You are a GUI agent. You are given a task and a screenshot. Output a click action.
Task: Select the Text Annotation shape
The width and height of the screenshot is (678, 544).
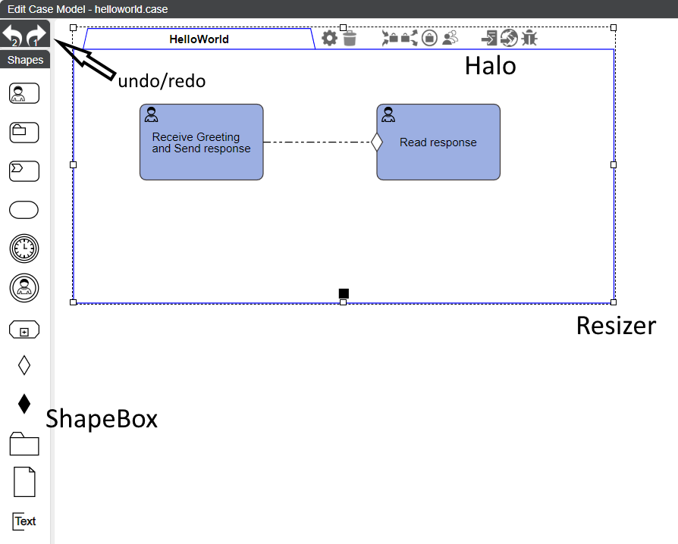[x=24, y=521]
